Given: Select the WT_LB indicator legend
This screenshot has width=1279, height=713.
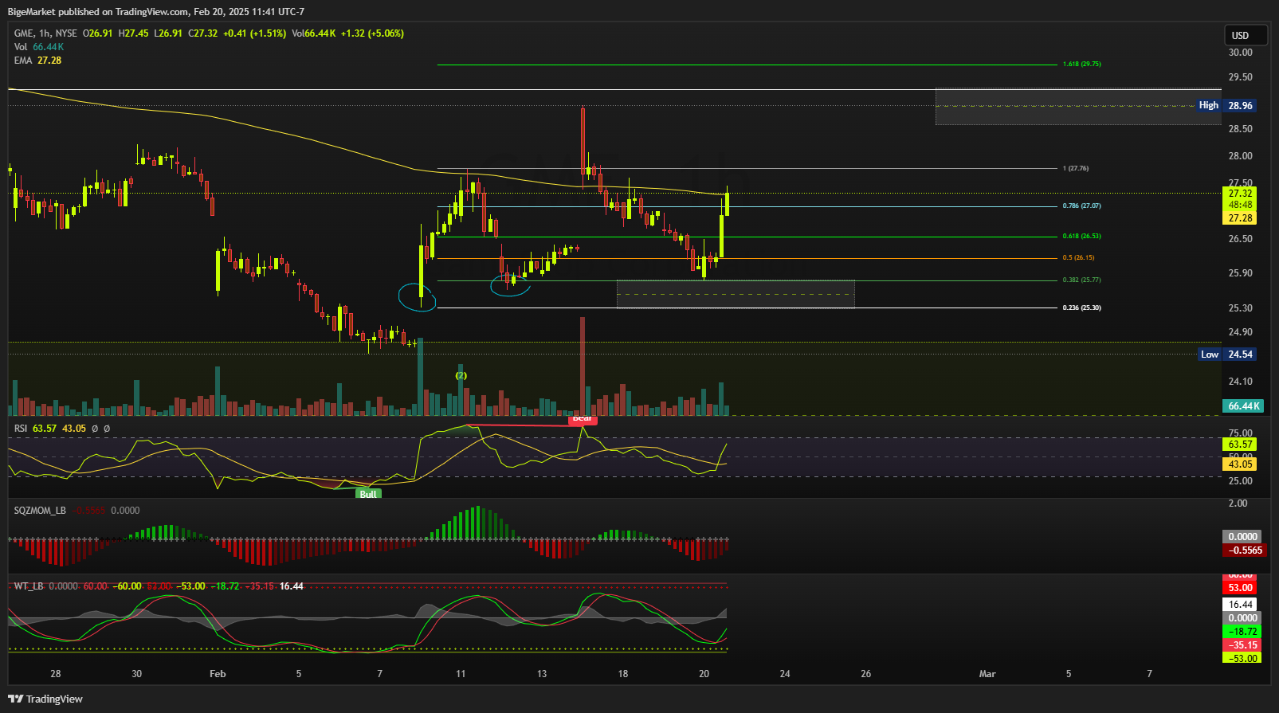Looking at the screenshot, I should [159, 586].
